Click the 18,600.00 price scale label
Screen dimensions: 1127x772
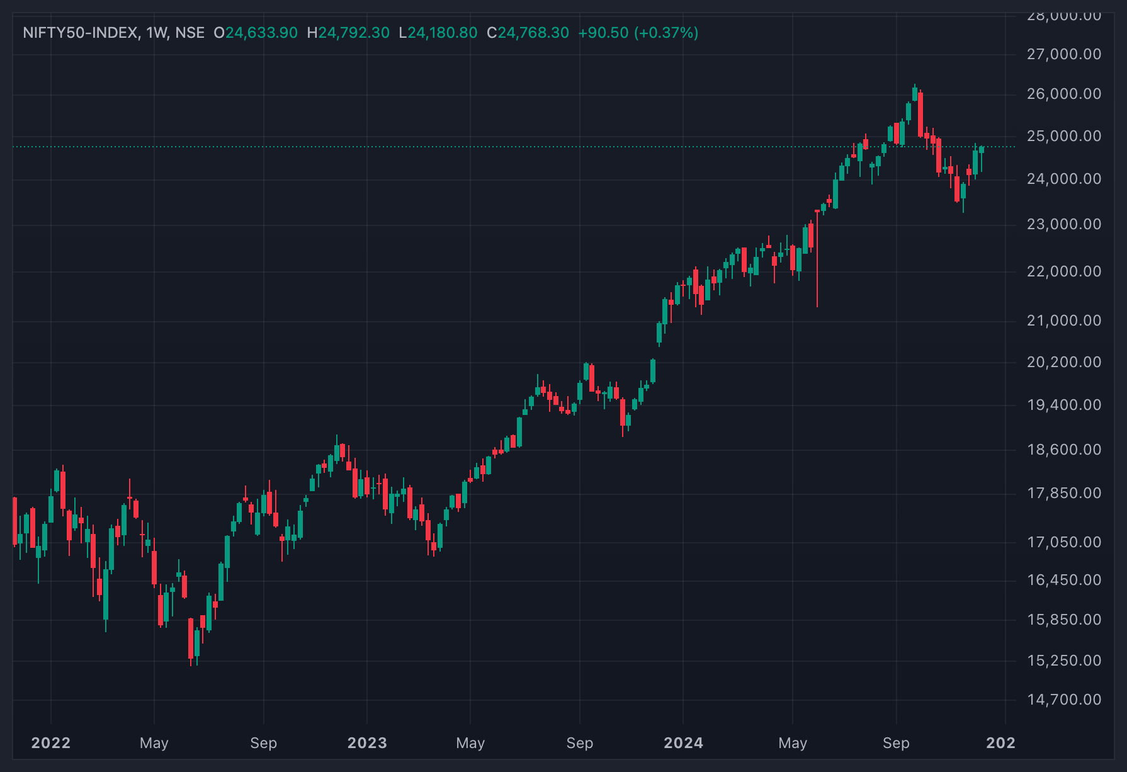pos(1064,450)
